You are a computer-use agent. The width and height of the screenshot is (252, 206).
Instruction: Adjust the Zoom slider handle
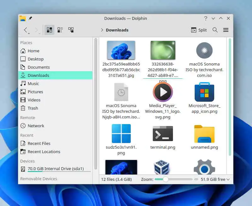click(x=166, y=179)
